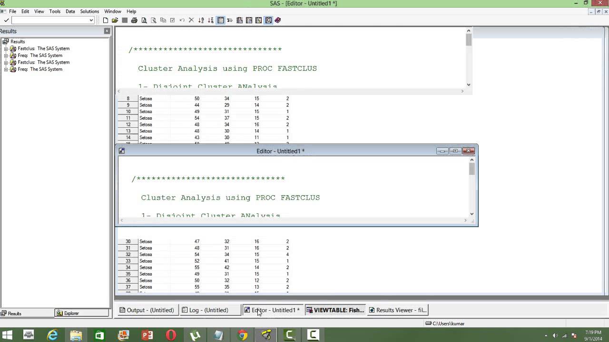Click the SAS Help book icon

(278, 20)
